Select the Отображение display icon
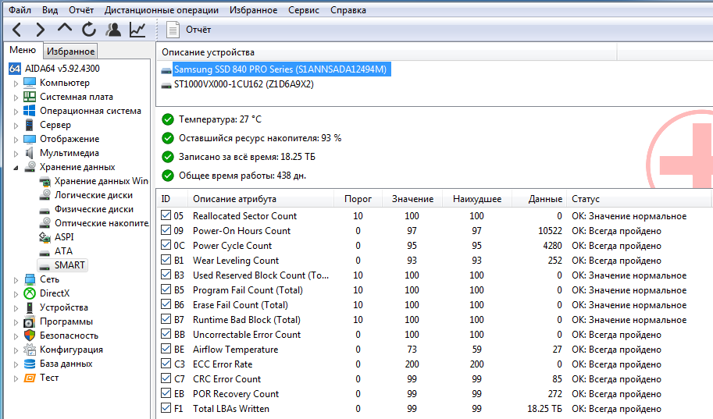 pyautogui.click(x=30, y=139)
